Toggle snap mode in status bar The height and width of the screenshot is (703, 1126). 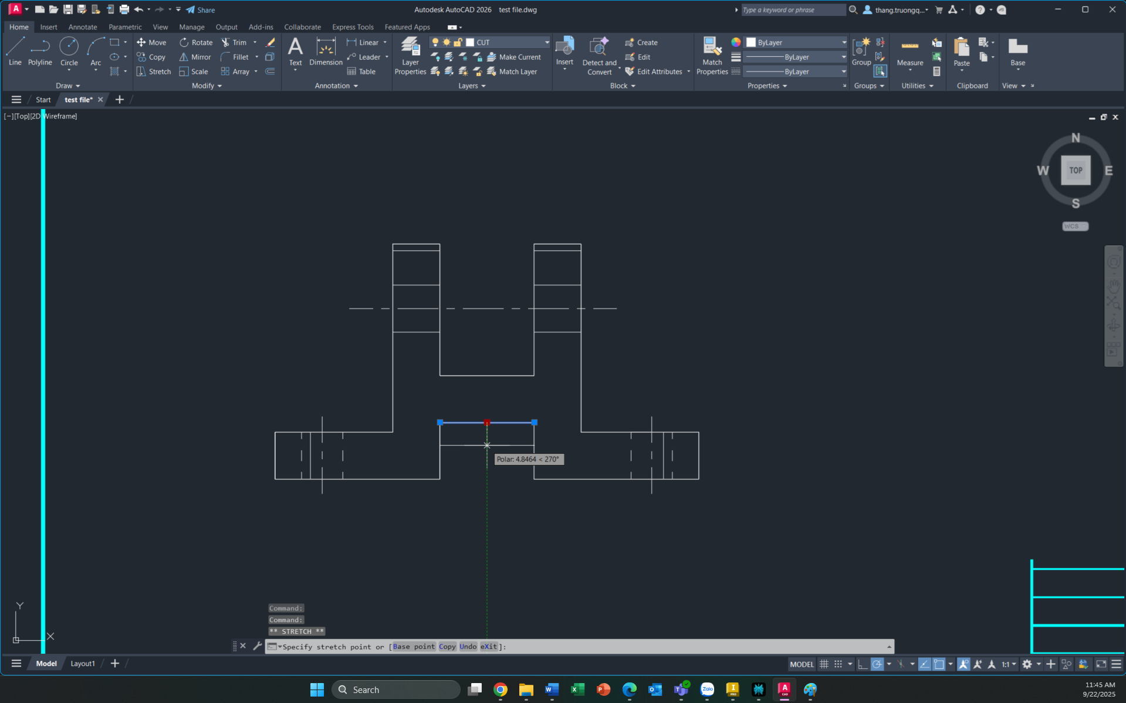pyautogui.click(x=838, y=664)
